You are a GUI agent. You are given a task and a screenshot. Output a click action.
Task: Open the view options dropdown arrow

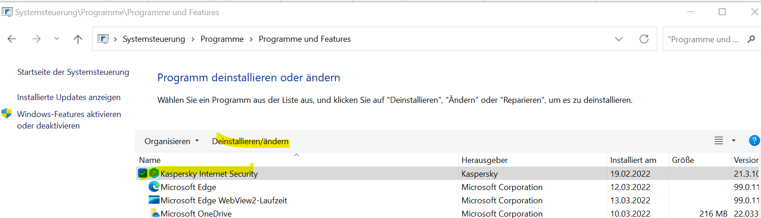pos(733,141)
